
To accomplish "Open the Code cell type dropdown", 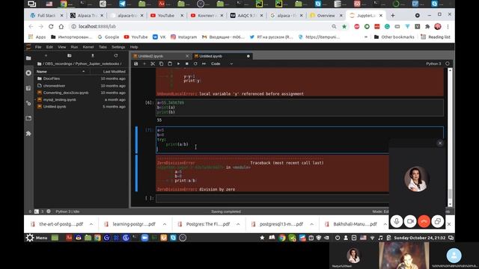I will (x=222, y=64).
